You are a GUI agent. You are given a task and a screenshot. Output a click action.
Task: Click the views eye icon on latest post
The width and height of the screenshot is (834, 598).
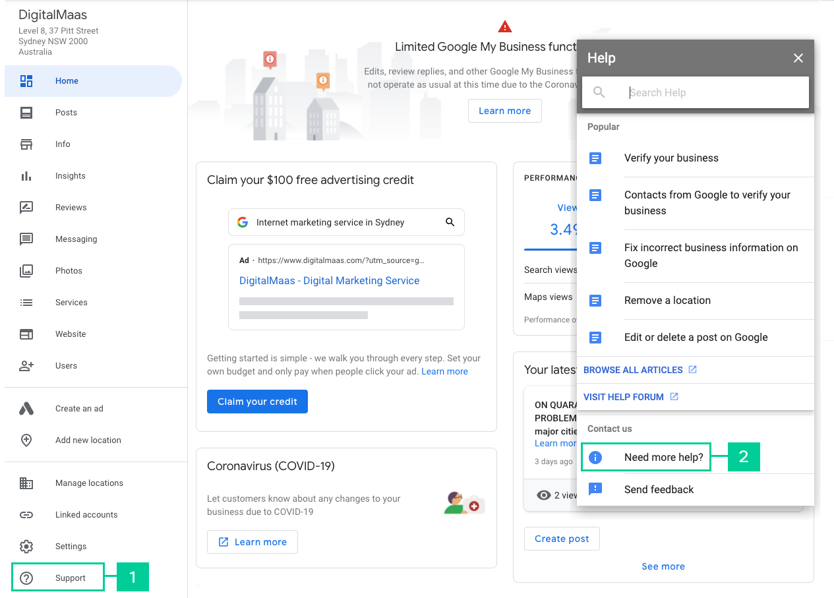[x=544, y=495]
